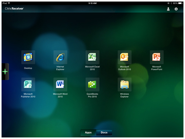Tap the orientation lock status icon
185x139 pixels.
point(168,3)
